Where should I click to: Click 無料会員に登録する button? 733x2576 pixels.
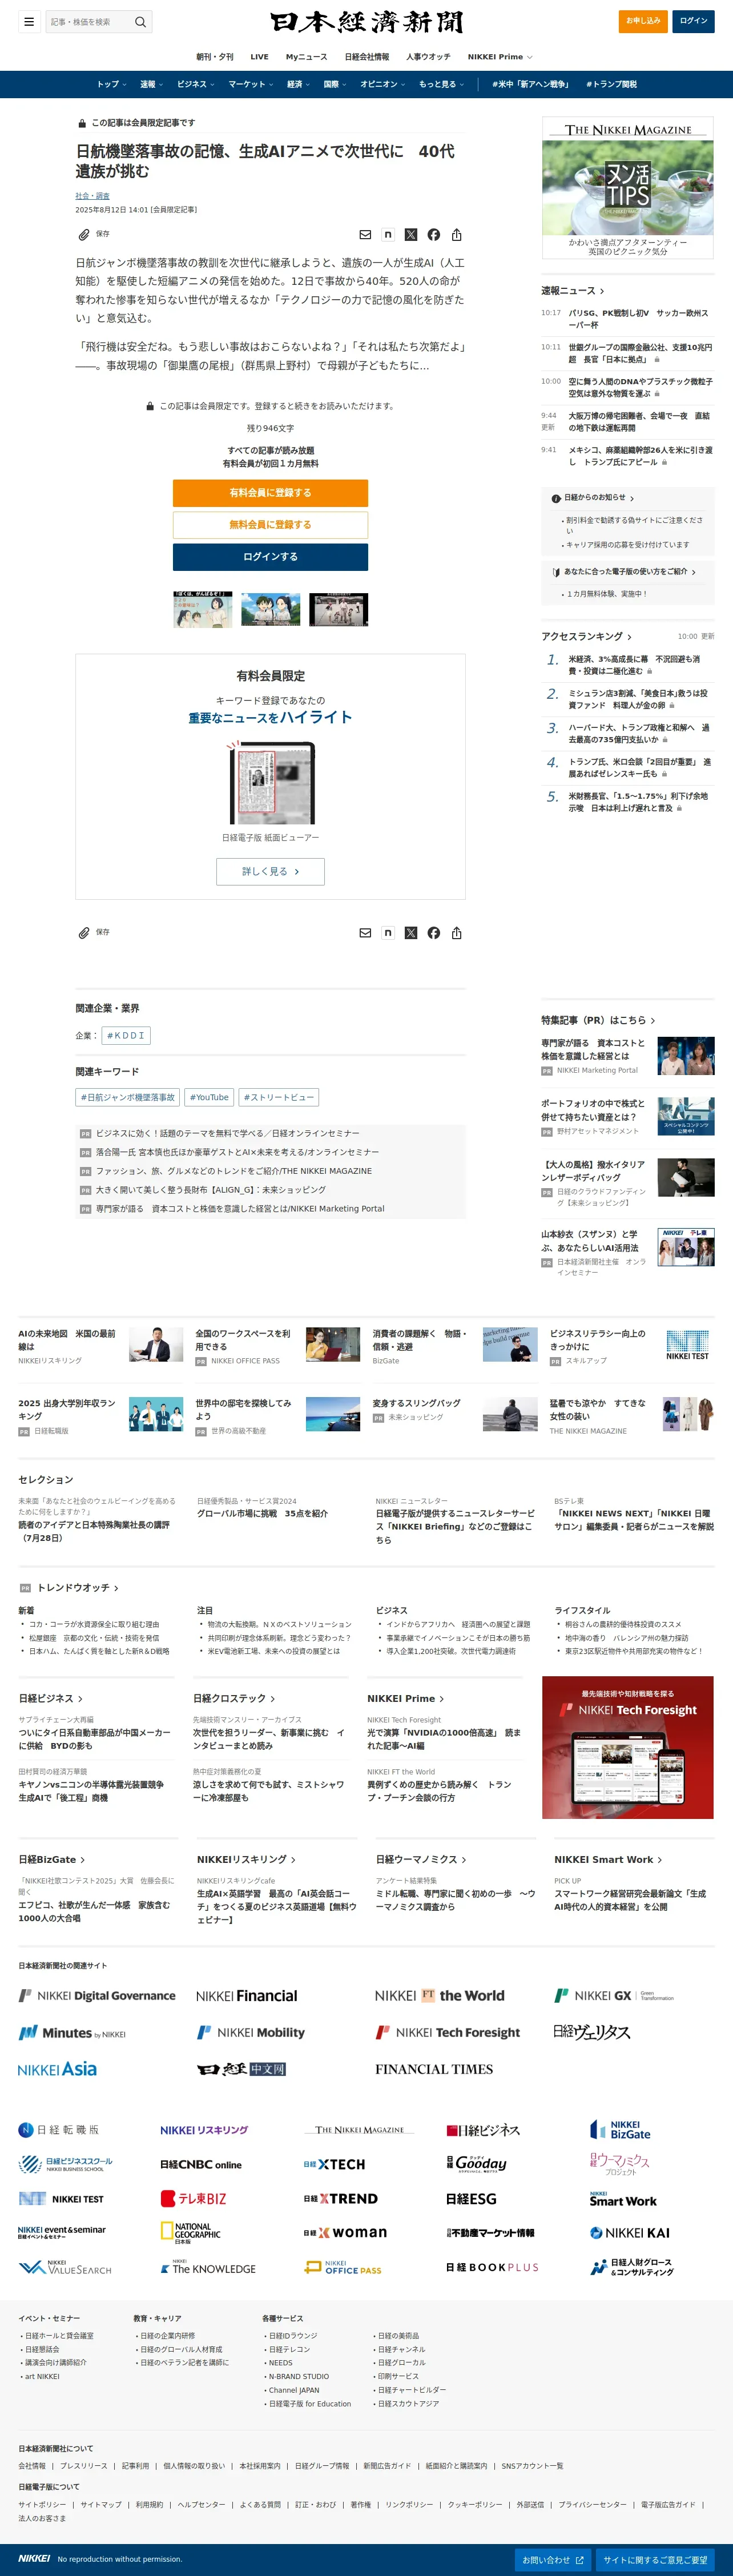pyautogui.click(x=270, y=525)
